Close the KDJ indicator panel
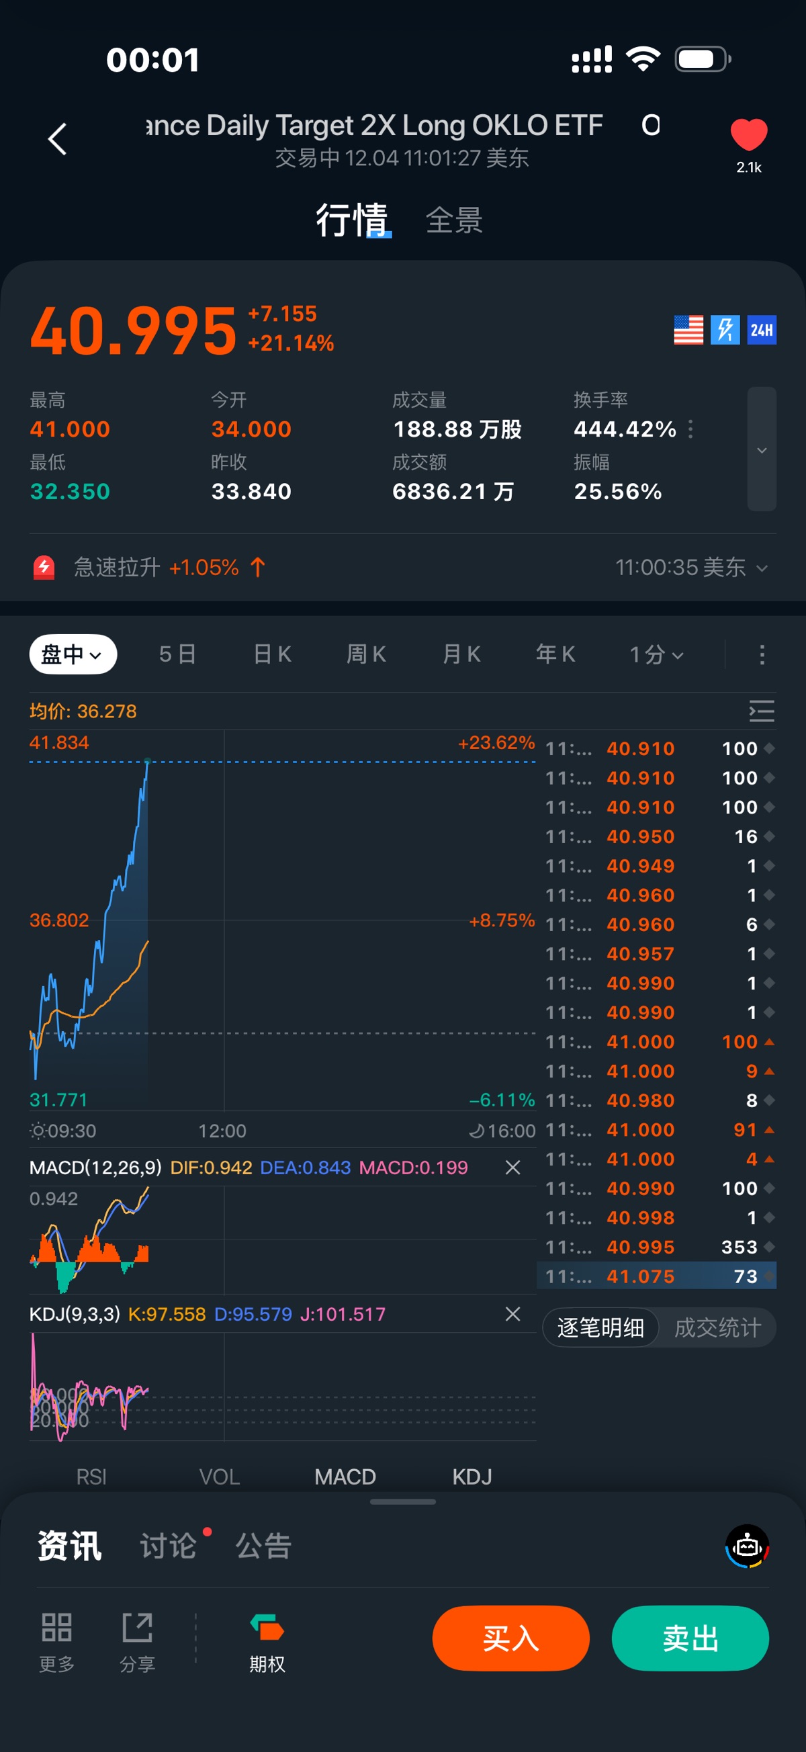The image size is (806, 1752). pyautogui.click(x=513, y=1314)
